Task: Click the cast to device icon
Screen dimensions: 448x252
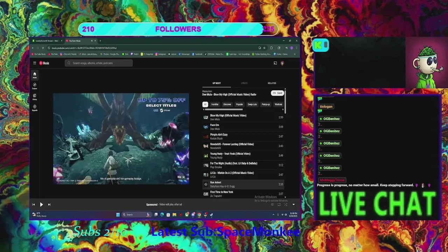Action: pos(275,63)
